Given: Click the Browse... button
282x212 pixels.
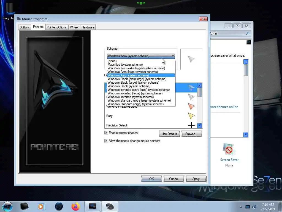Looking at the screenshot, I should coord(192,134).
